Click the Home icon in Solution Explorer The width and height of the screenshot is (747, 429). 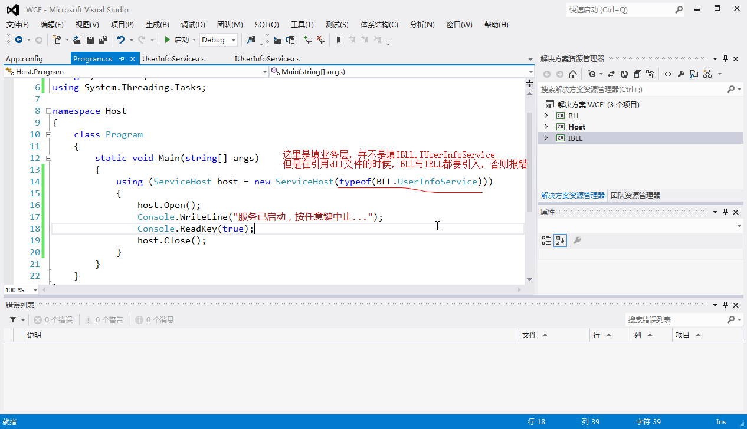click(x=573, y=74)
